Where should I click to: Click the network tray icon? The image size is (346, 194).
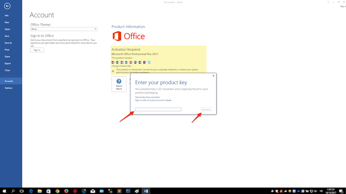click(x=311, y=191)
